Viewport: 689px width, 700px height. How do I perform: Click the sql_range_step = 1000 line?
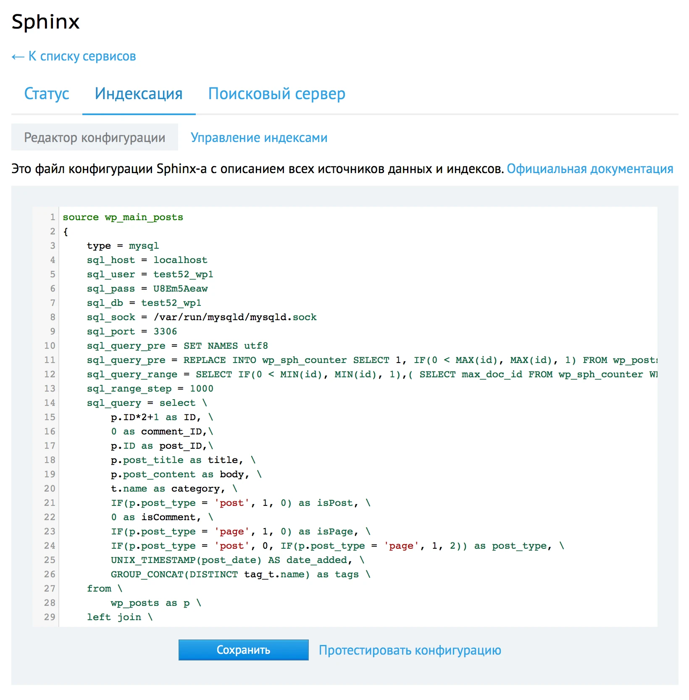(150, 389)
